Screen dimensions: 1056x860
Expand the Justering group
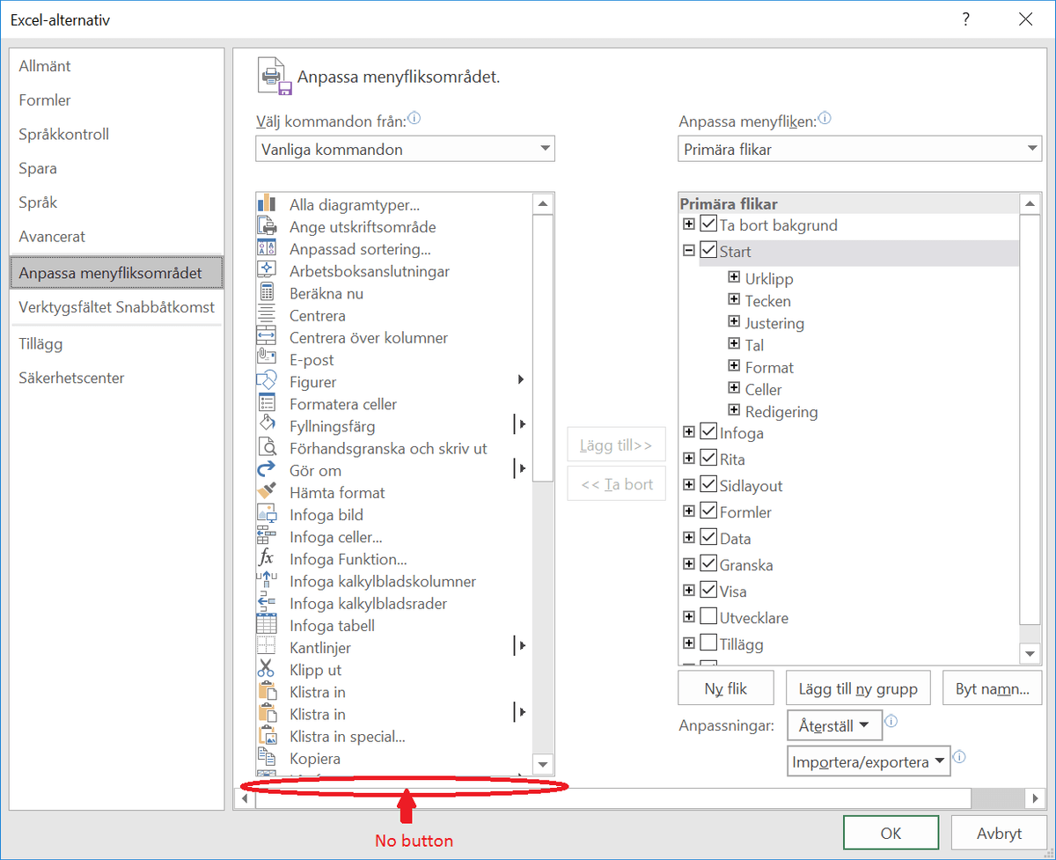pyautogui.click(x=734, y=321)
